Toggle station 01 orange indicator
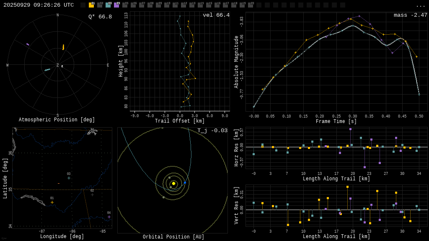The image size is (429, 241). tap(91, 5)
